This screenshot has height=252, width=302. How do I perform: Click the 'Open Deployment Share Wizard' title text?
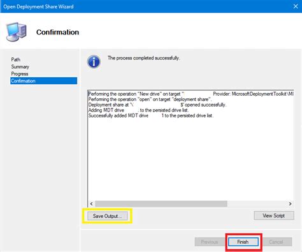(38, 6)
